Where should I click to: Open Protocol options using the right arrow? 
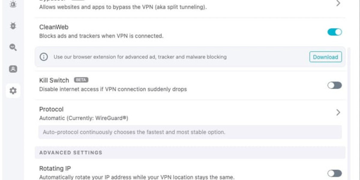click(x=338, y=112)
